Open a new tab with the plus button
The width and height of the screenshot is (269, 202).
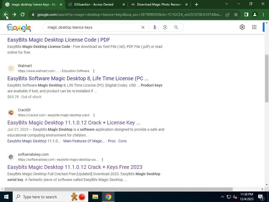[x=196, y=4]
